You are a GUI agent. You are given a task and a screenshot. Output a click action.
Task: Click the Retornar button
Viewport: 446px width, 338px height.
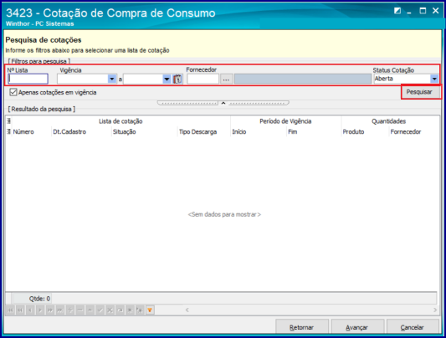coord(301,327)
